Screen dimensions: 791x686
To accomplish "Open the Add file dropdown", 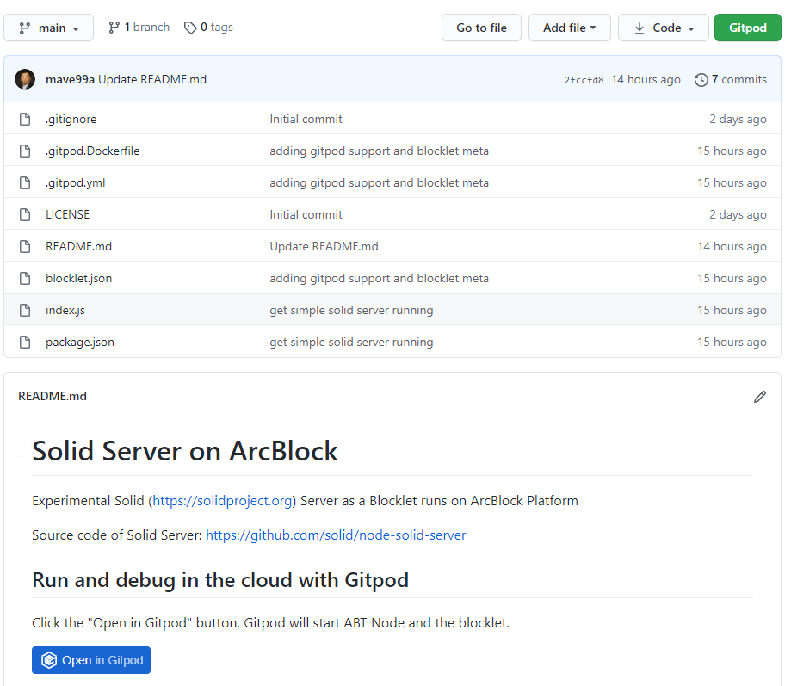I will (569, 28).
